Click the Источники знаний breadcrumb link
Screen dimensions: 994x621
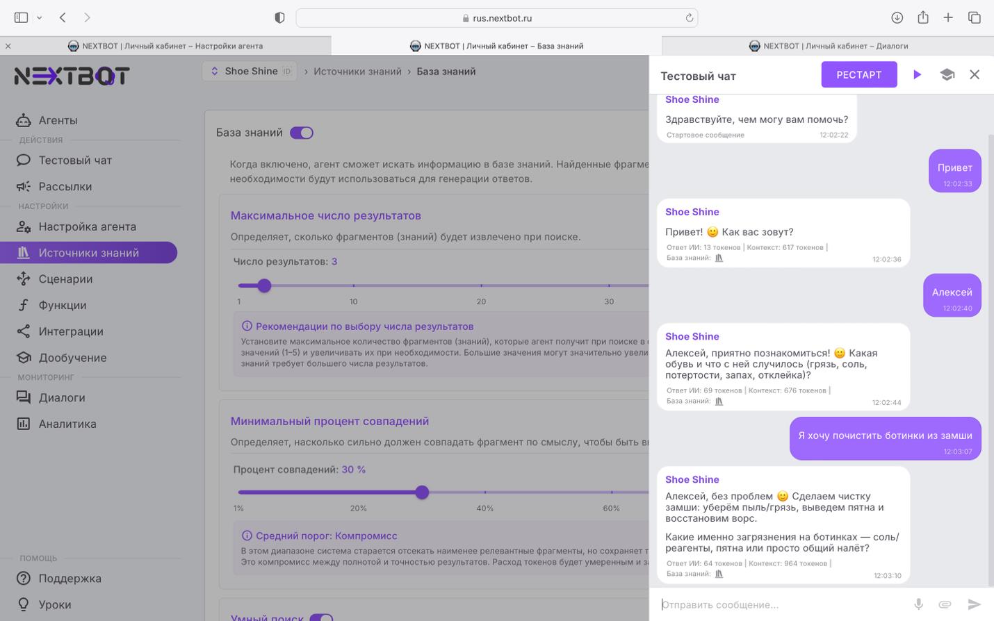click(x=357, y=72)
